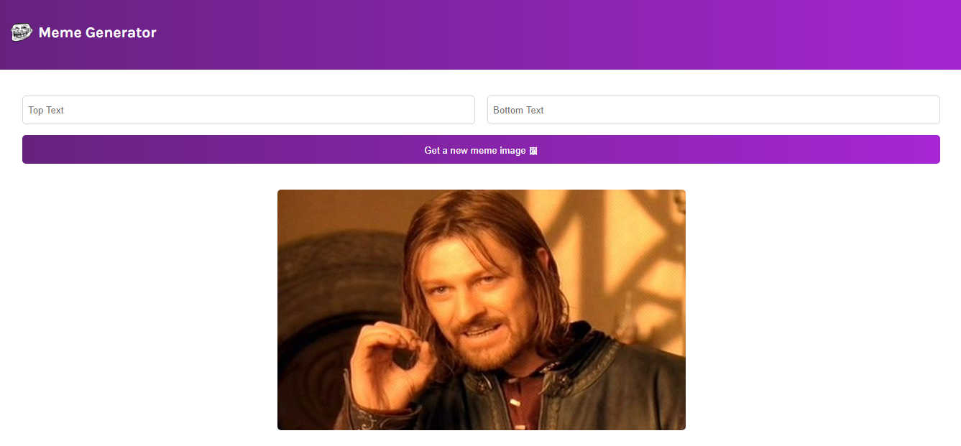The width and height of the screenshot is (961, 446).
Task: Click the center of the generated meme
Action: click(481, 310)
